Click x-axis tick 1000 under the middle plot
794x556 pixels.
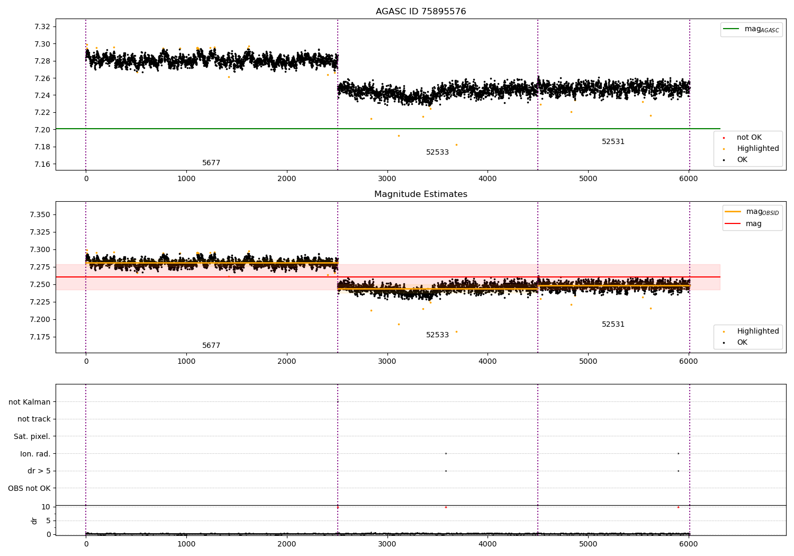click(x=186, y=362)
